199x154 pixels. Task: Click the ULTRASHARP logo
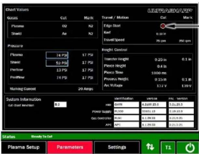170,11
